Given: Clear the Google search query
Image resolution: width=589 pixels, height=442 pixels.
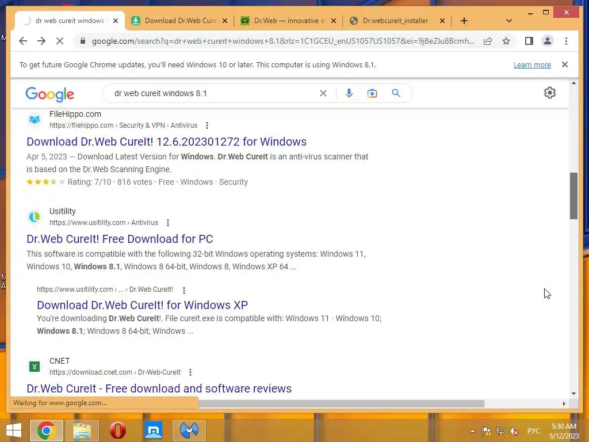Looking at the screenshot, I should point(323,93).
